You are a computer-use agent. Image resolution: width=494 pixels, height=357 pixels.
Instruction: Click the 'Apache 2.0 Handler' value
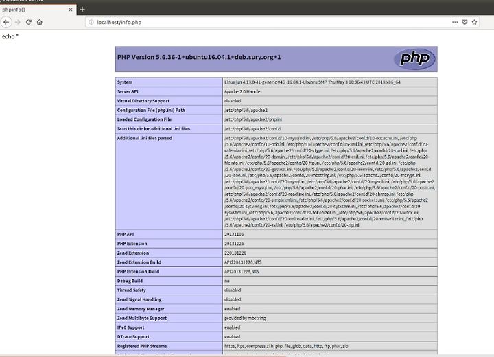tap(243, 91)
